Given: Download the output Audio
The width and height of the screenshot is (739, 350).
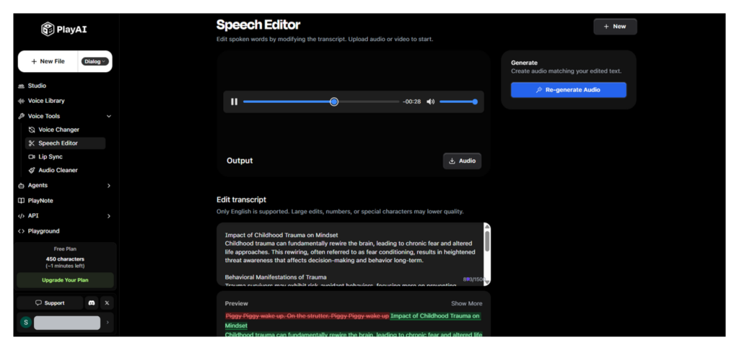Looking at the screenshot, I should 462,161.
